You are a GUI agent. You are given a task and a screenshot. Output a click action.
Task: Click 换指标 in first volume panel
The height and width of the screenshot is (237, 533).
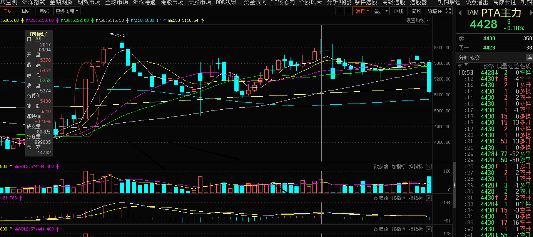point(416,166)
